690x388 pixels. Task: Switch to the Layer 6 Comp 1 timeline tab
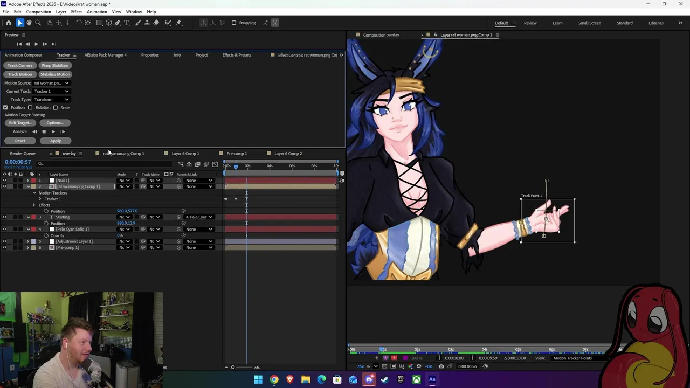click(x=185, y=154)
